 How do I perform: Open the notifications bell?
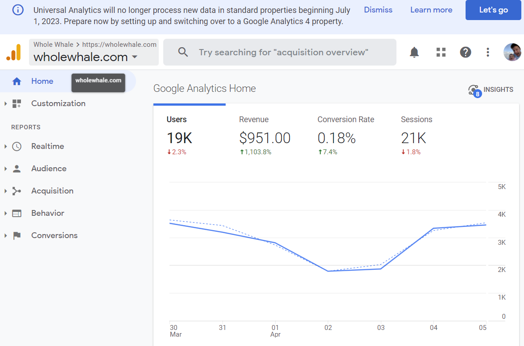(414, 52)
